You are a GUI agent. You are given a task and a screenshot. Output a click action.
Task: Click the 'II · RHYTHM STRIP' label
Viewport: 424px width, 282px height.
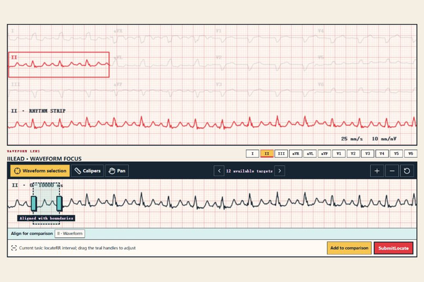tap(38, 111)
